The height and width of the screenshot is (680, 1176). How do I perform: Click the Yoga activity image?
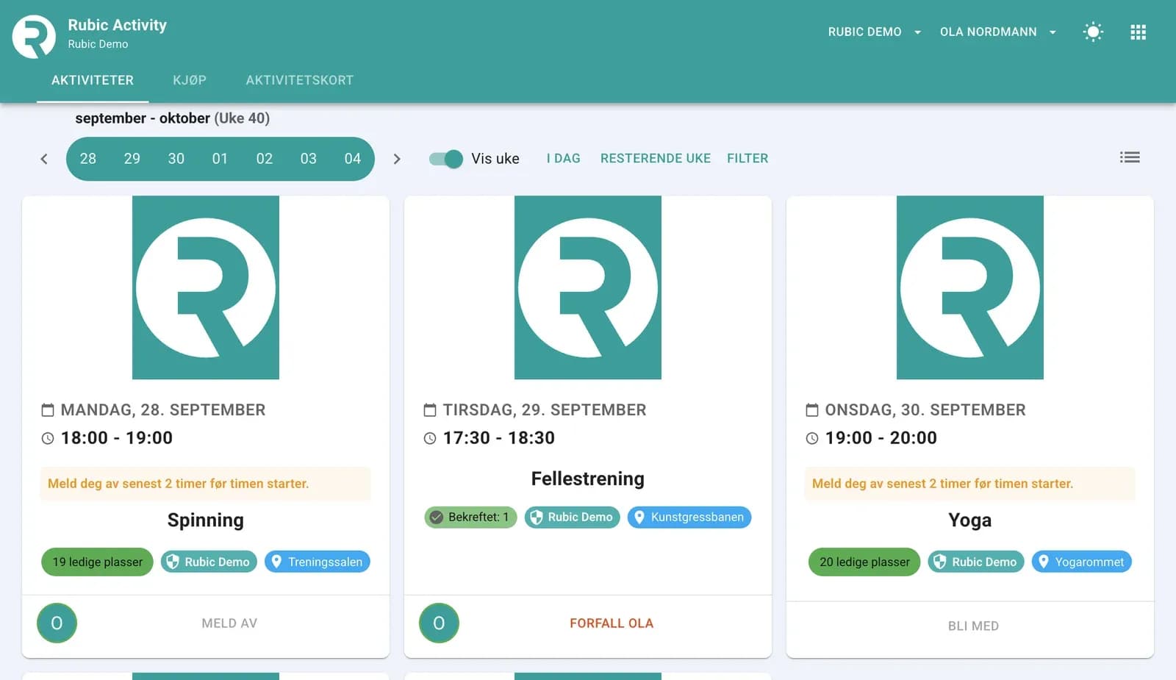pos(970,287)
